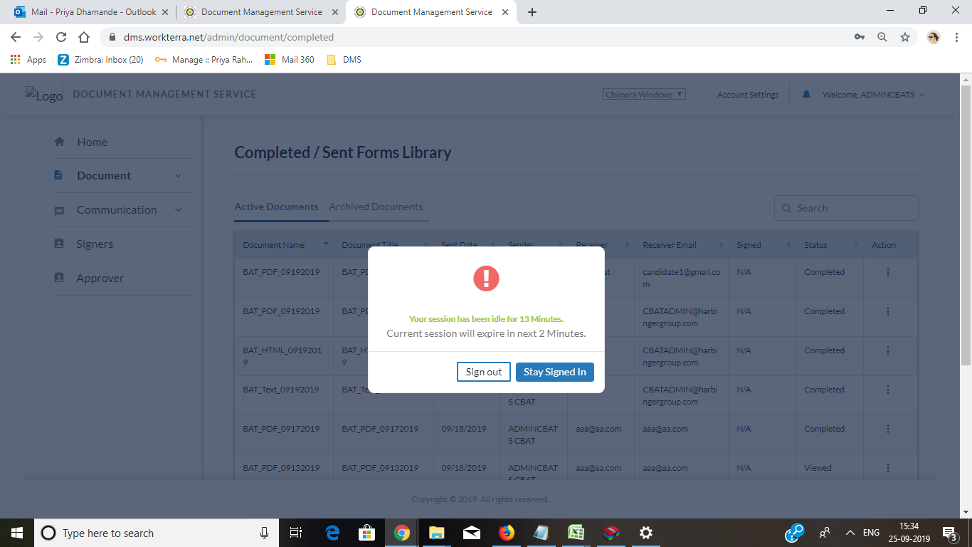
Task: Open Settings gear on the taskbar
Action: click(x=646, y=533)
